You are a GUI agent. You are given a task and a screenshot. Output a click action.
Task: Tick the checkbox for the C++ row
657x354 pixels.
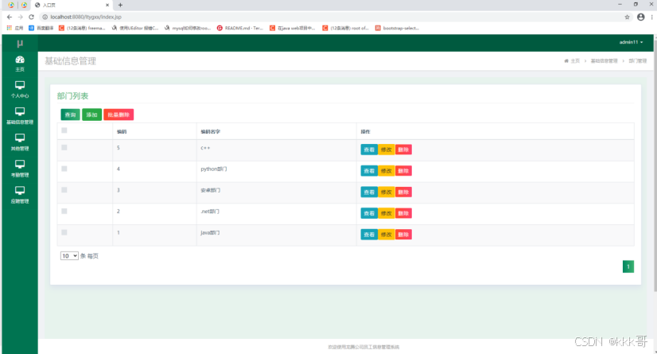[x=64, y=147]
